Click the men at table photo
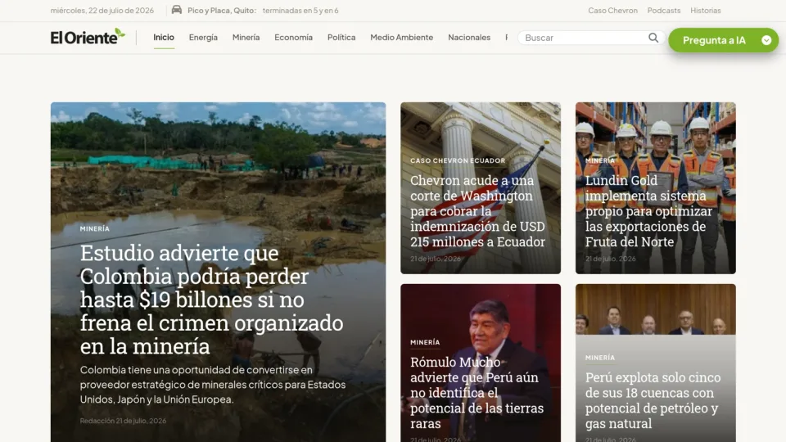Image resolution: width=786 pixels, height=442 pixels. (655, 309)
